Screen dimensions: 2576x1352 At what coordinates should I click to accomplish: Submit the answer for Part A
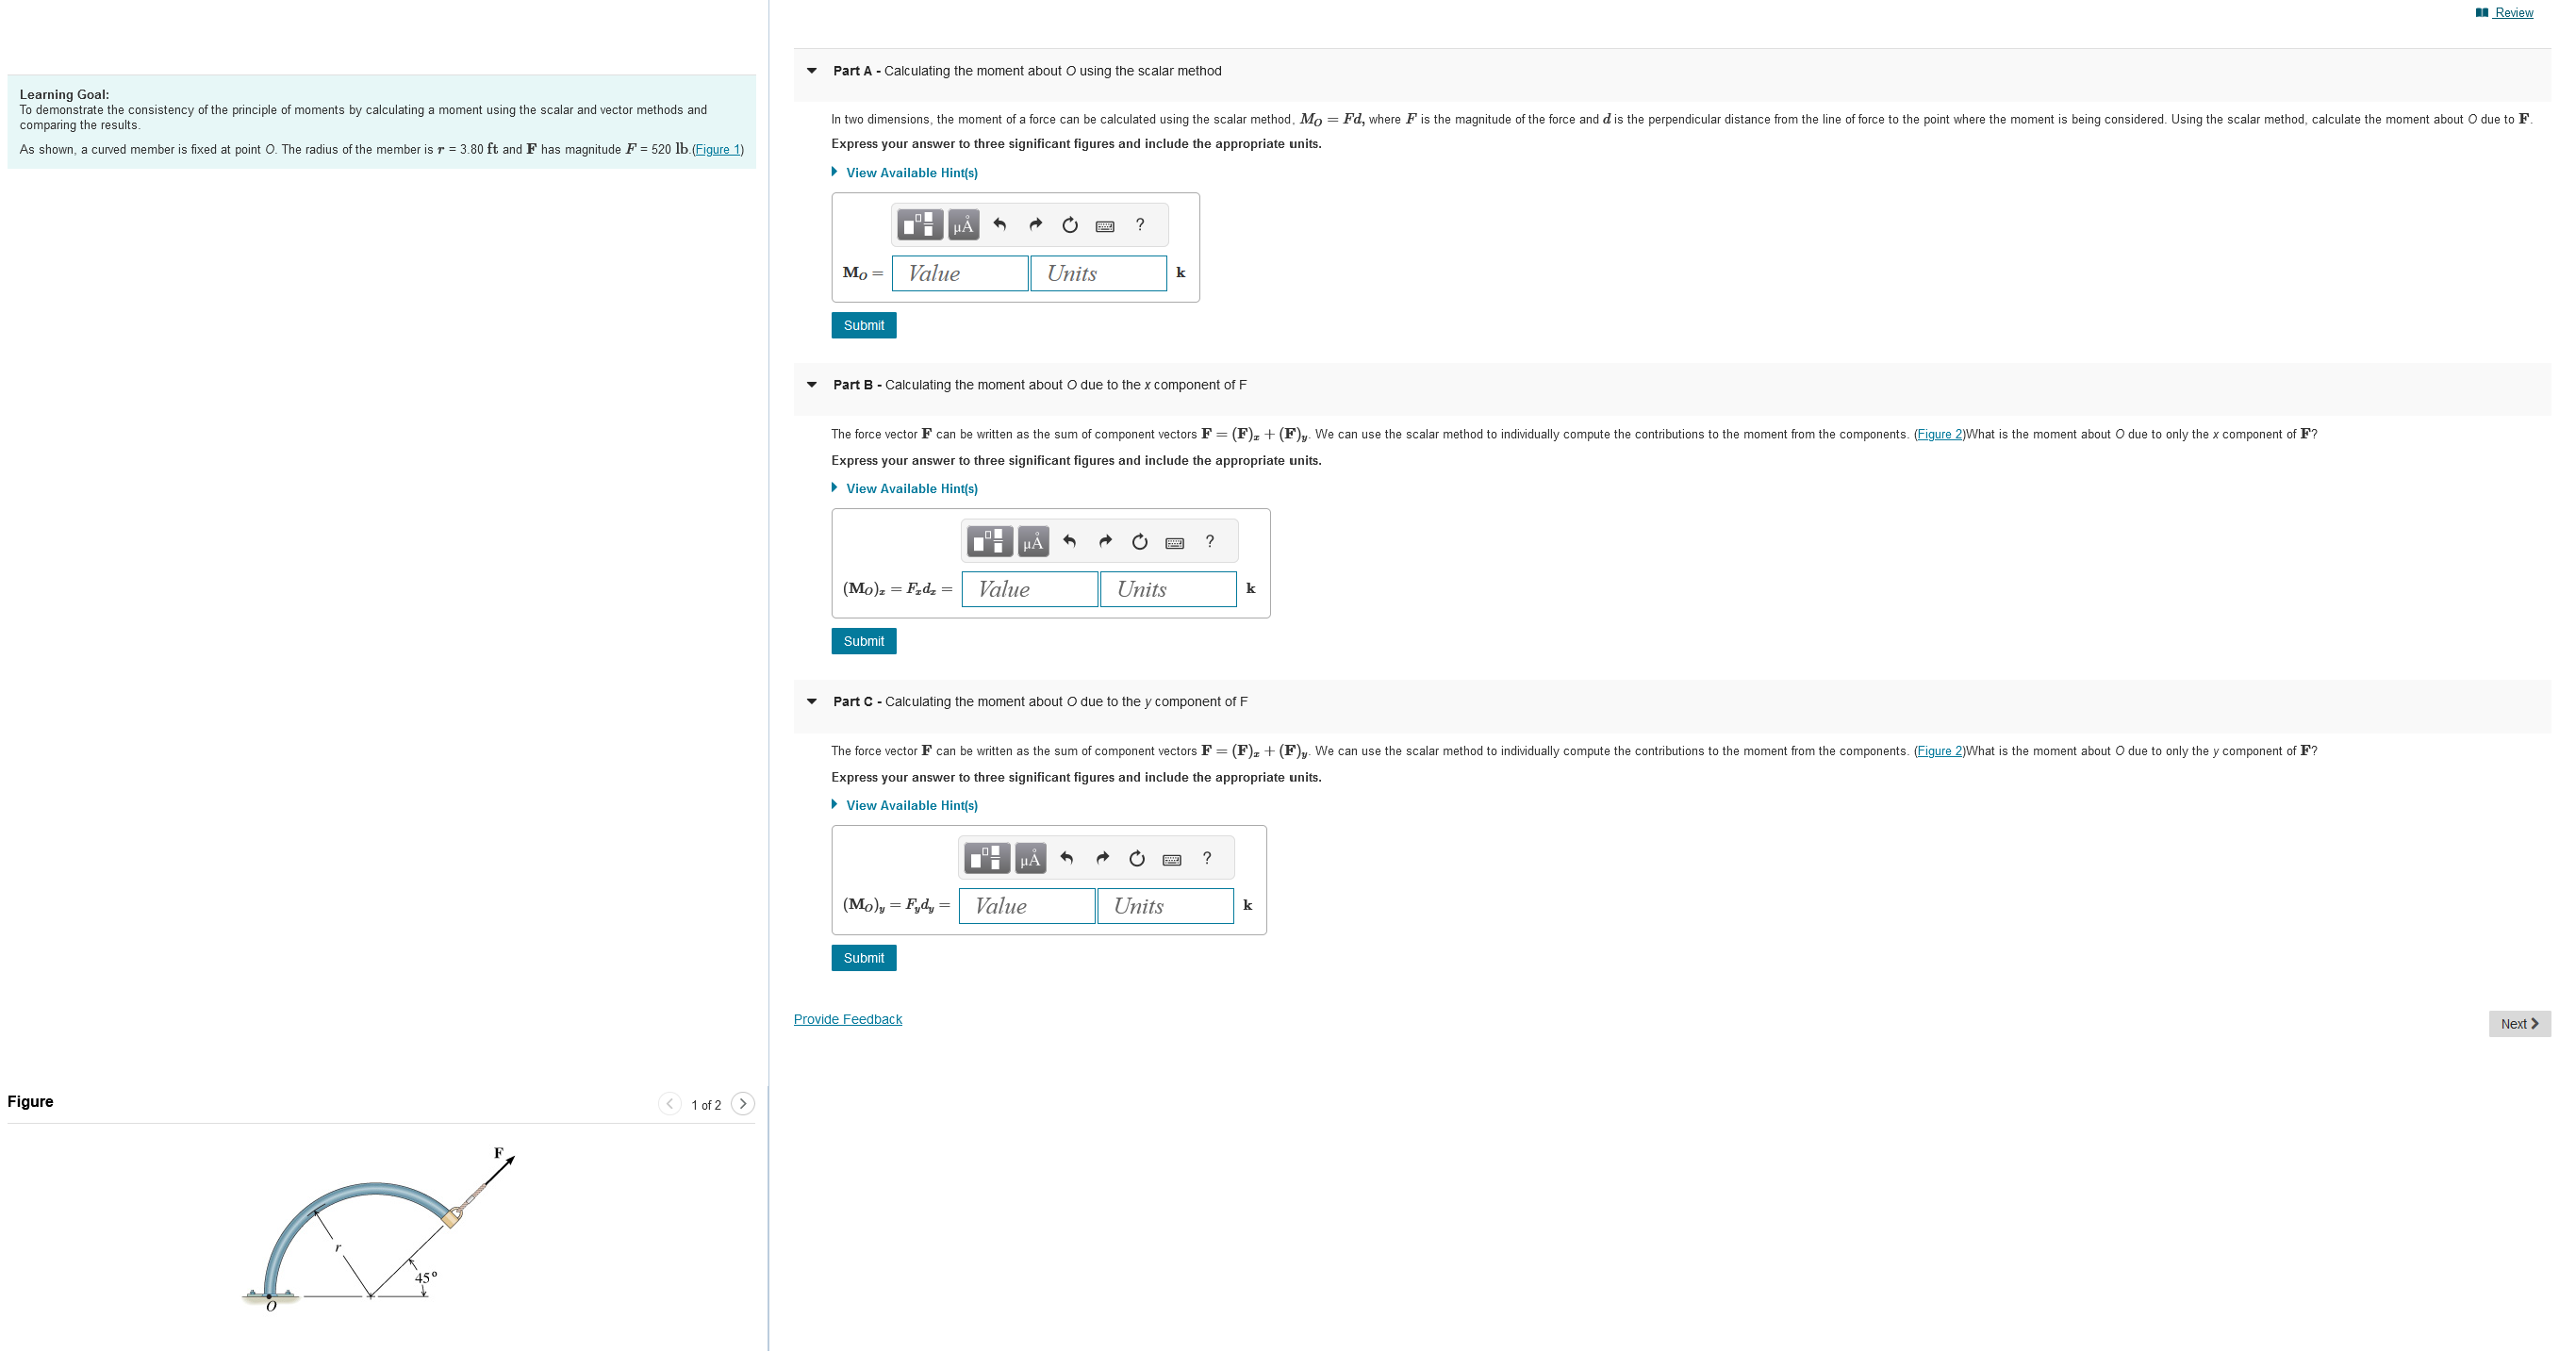(x=863, y=325)
